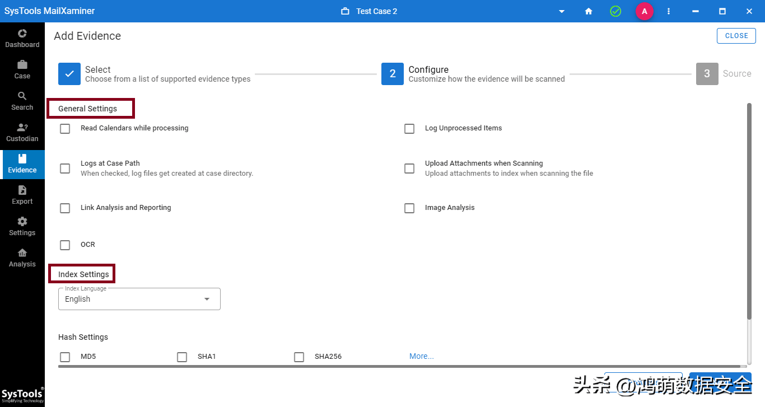This screenshot has width=765, height=407.
Task: Toggle Upload Attachments when Scanning
Action: pyautogui.click(x=409, y=169)
